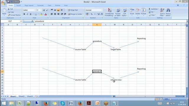Click the zoom slider control

click(178, 99)
